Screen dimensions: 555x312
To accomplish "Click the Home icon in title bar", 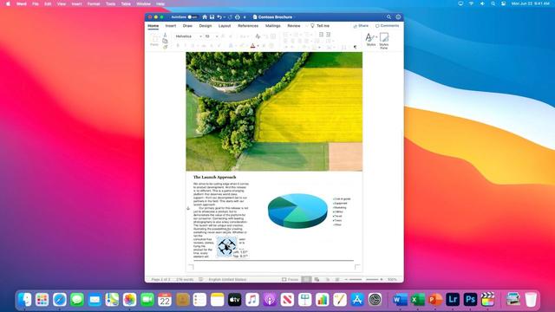I will tap(205, 17).
